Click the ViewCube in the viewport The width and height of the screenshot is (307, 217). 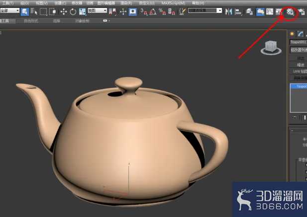[x=271, y=48]
